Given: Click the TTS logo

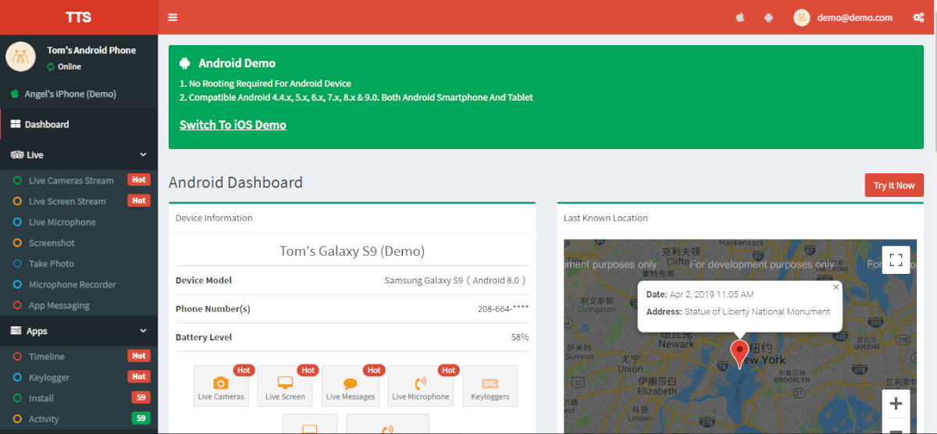Looking at the screenshot, I should coord(79,17).
